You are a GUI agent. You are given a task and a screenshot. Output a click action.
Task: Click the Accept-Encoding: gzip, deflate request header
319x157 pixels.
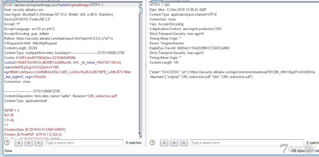pos(26,34)
